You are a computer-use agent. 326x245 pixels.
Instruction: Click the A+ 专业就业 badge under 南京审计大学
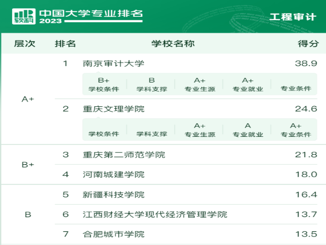pyautogui.click(x=248, y=85)
